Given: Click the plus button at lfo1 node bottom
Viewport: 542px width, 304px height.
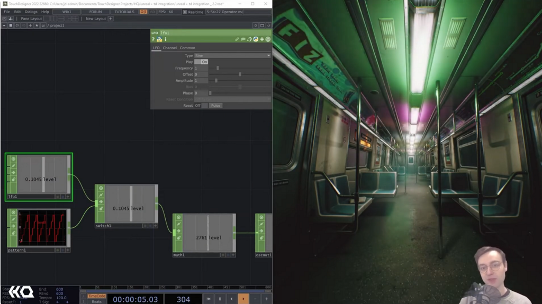Looking at the screenshot, I should pyautogui.click(x=68, y=197).
